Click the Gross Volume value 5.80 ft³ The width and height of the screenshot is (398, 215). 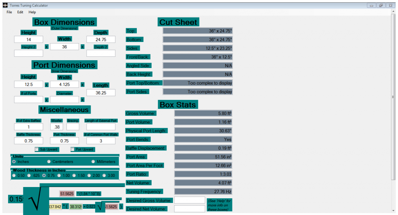[x=203, y=113]
